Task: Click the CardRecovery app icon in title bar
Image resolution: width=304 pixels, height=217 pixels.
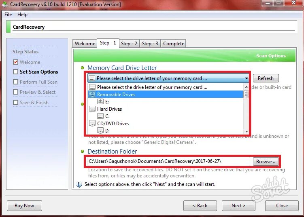Action: tap(5, 4)
